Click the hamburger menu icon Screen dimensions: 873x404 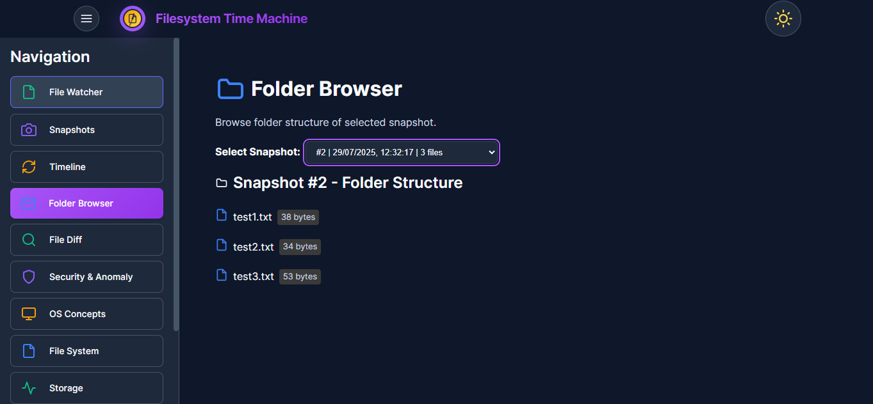86,19
